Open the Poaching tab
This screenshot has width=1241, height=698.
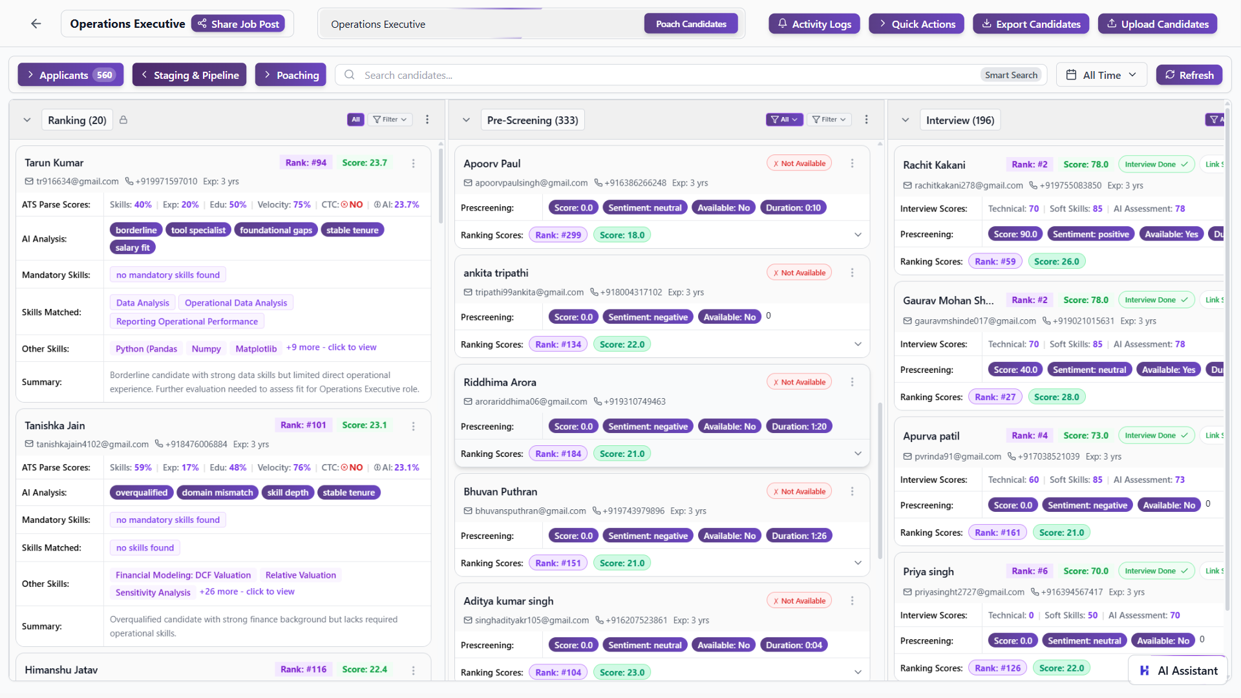tap(290, 74)
